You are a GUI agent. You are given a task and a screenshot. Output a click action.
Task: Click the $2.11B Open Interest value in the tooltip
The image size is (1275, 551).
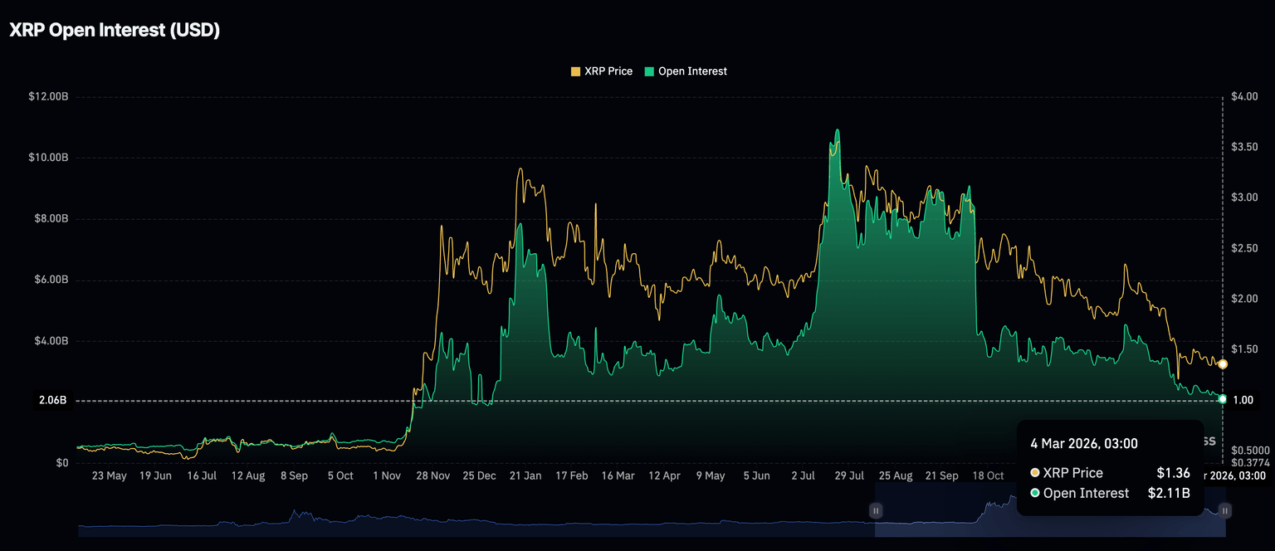pos(1168,494)
